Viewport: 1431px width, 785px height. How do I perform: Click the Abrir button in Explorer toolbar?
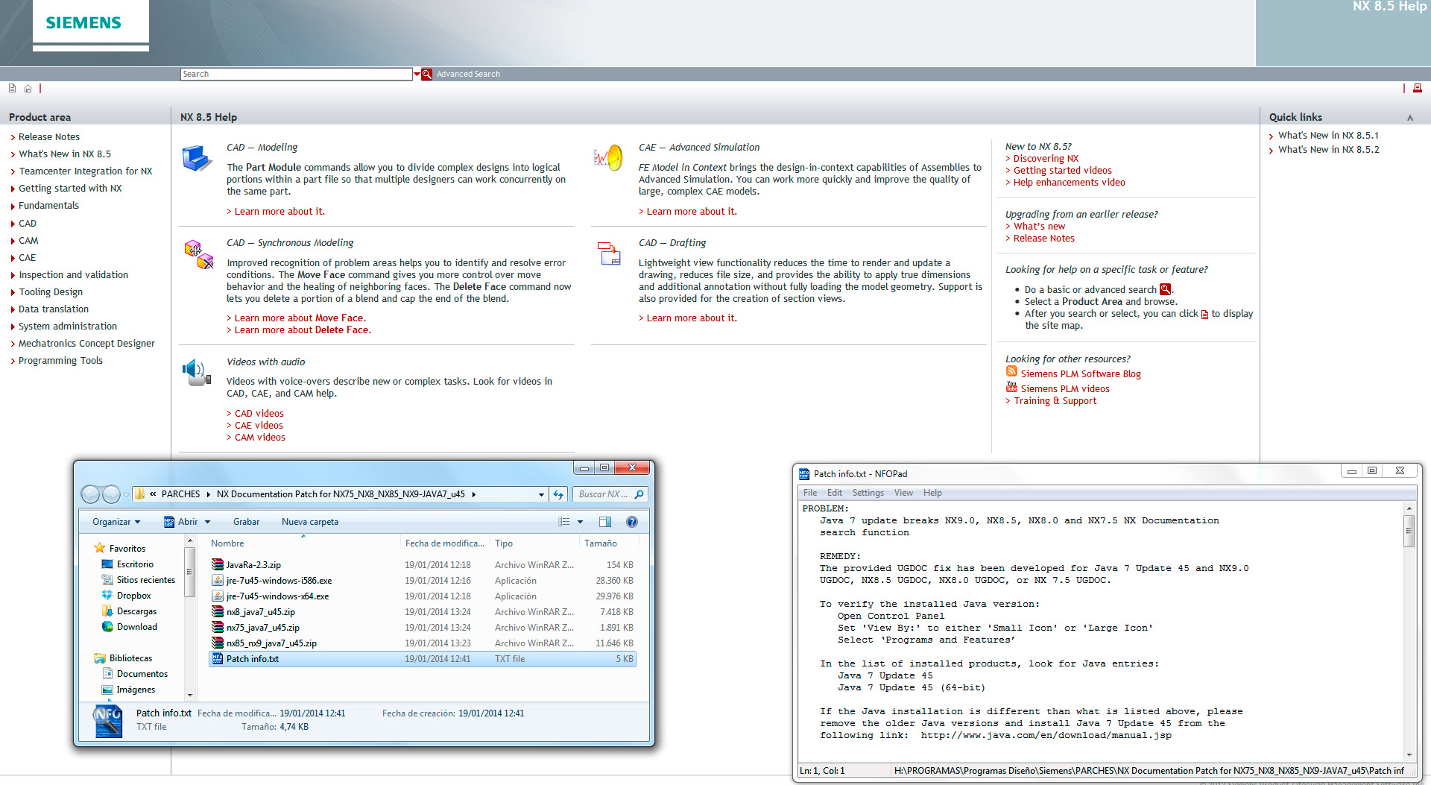tap(180, 522)
